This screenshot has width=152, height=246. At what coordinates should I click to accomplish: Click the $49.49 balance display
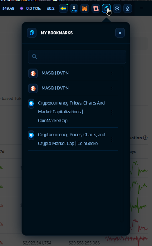pyautogui.click(x=8, y=8)
